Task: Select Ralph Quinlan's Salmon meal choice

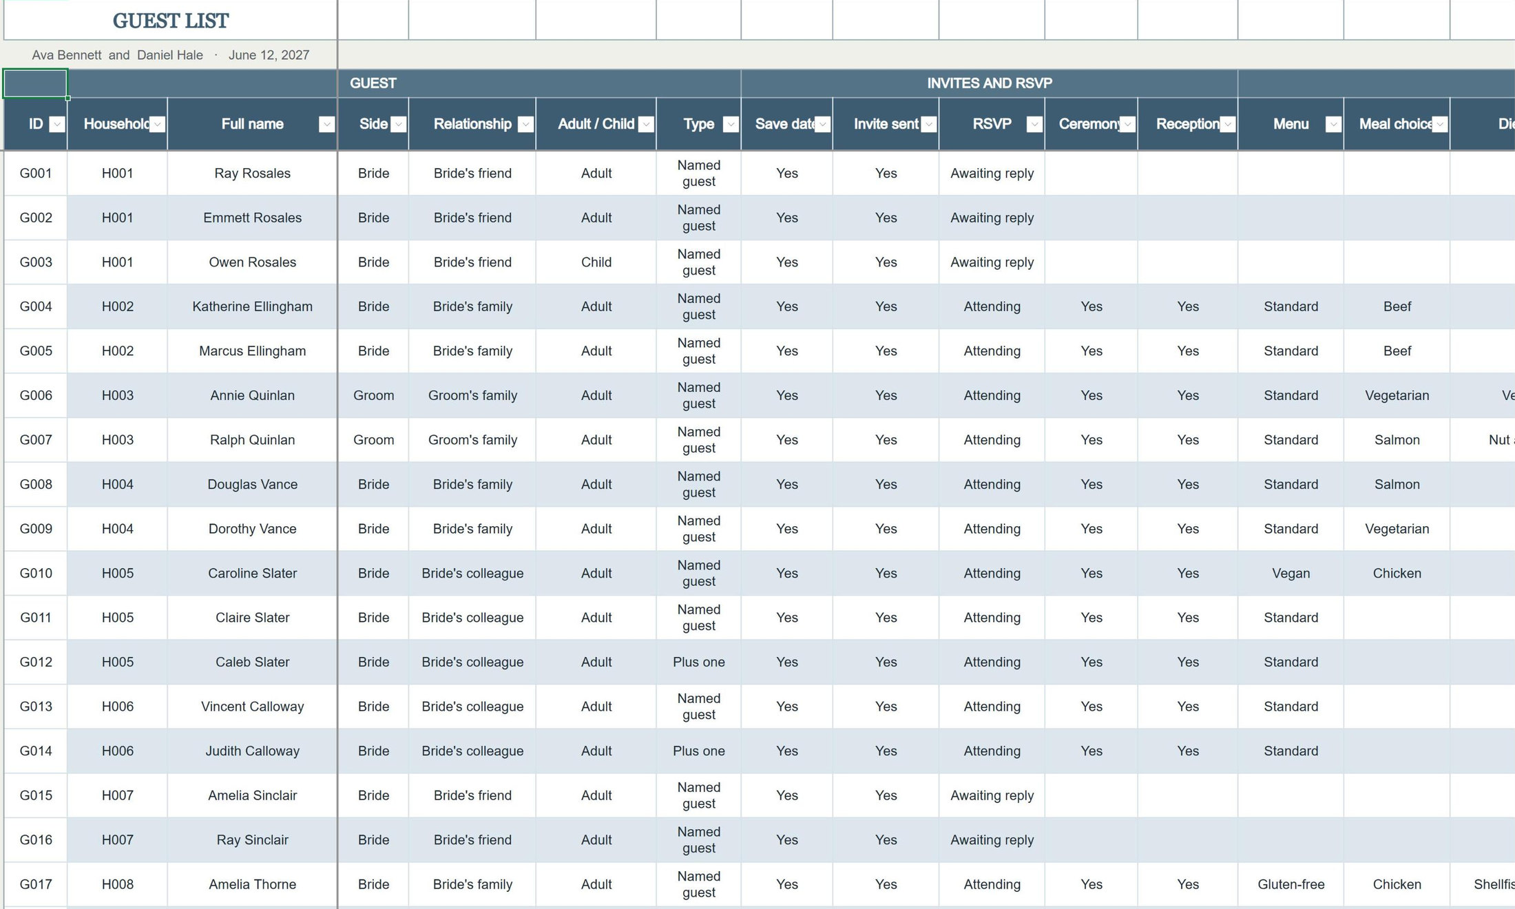Action: pyautogui.click(x=1397, y=440)
